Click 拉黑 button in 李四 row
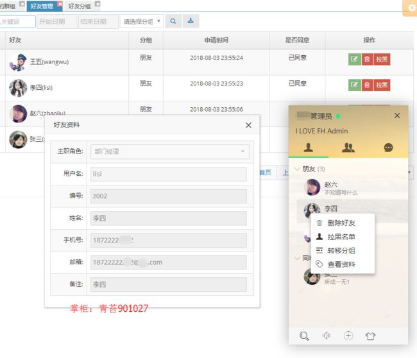417x358 pixels. (x=382, y=85)
